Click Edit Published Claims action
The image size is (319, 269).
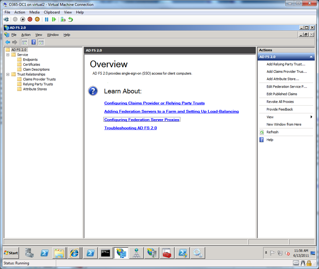(282, 94)
